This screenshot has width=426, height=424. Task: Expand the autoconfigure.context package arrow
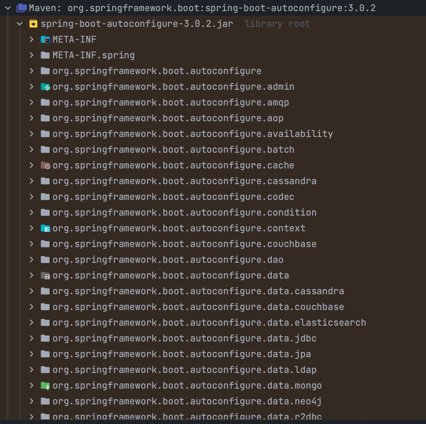[x=31, y=228]
